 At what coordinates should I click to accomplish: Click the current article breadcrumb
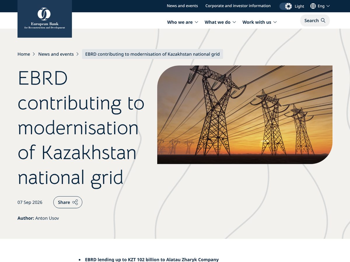click(153, 54)
